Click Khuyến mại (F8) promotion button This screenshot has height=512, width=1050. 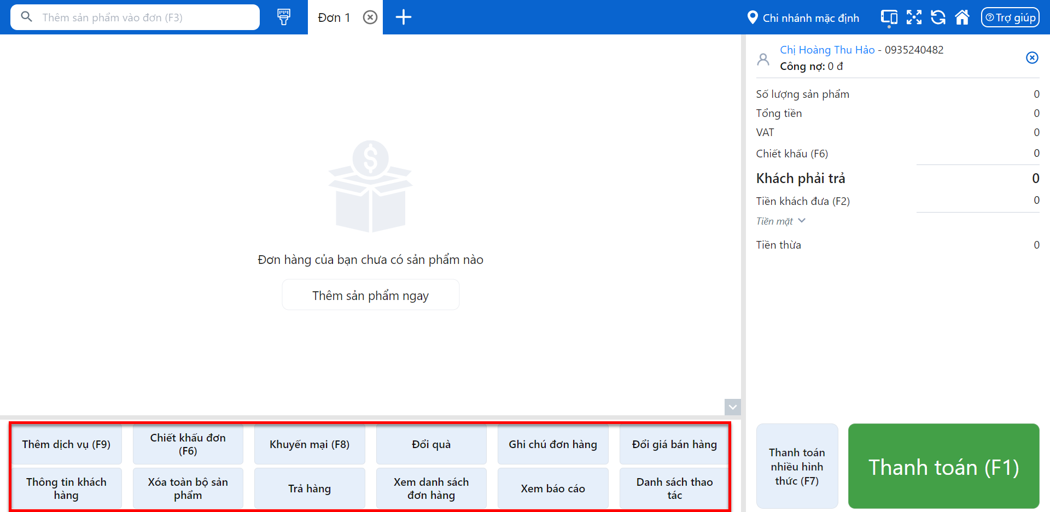click(x=310, y=444)
